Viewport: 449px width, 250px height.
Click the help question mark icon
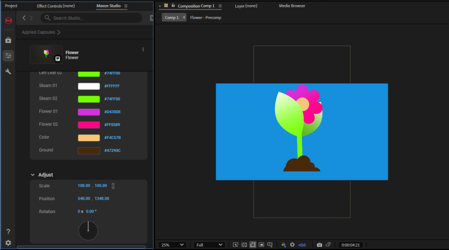click(x=8, y=232)
